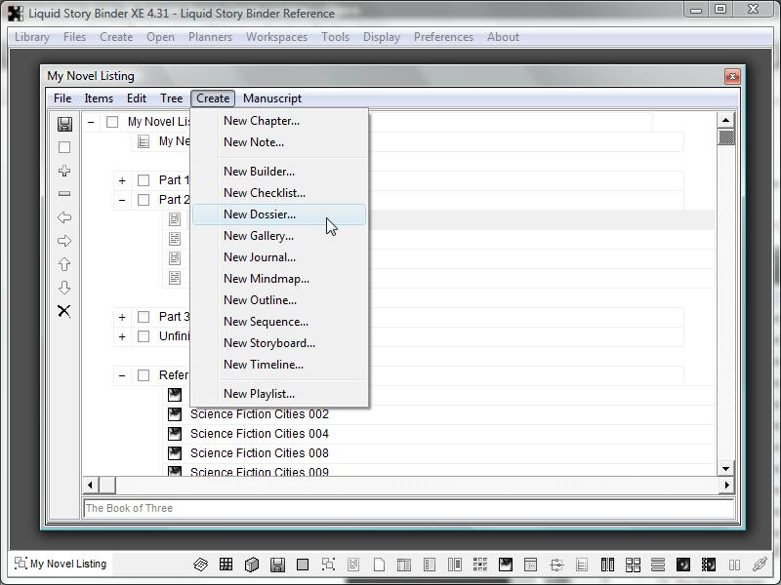This screenshot has height=585, width=781.
Task: Tick the My Novel Listing root checkbox
Action: [x=112, y=122]
